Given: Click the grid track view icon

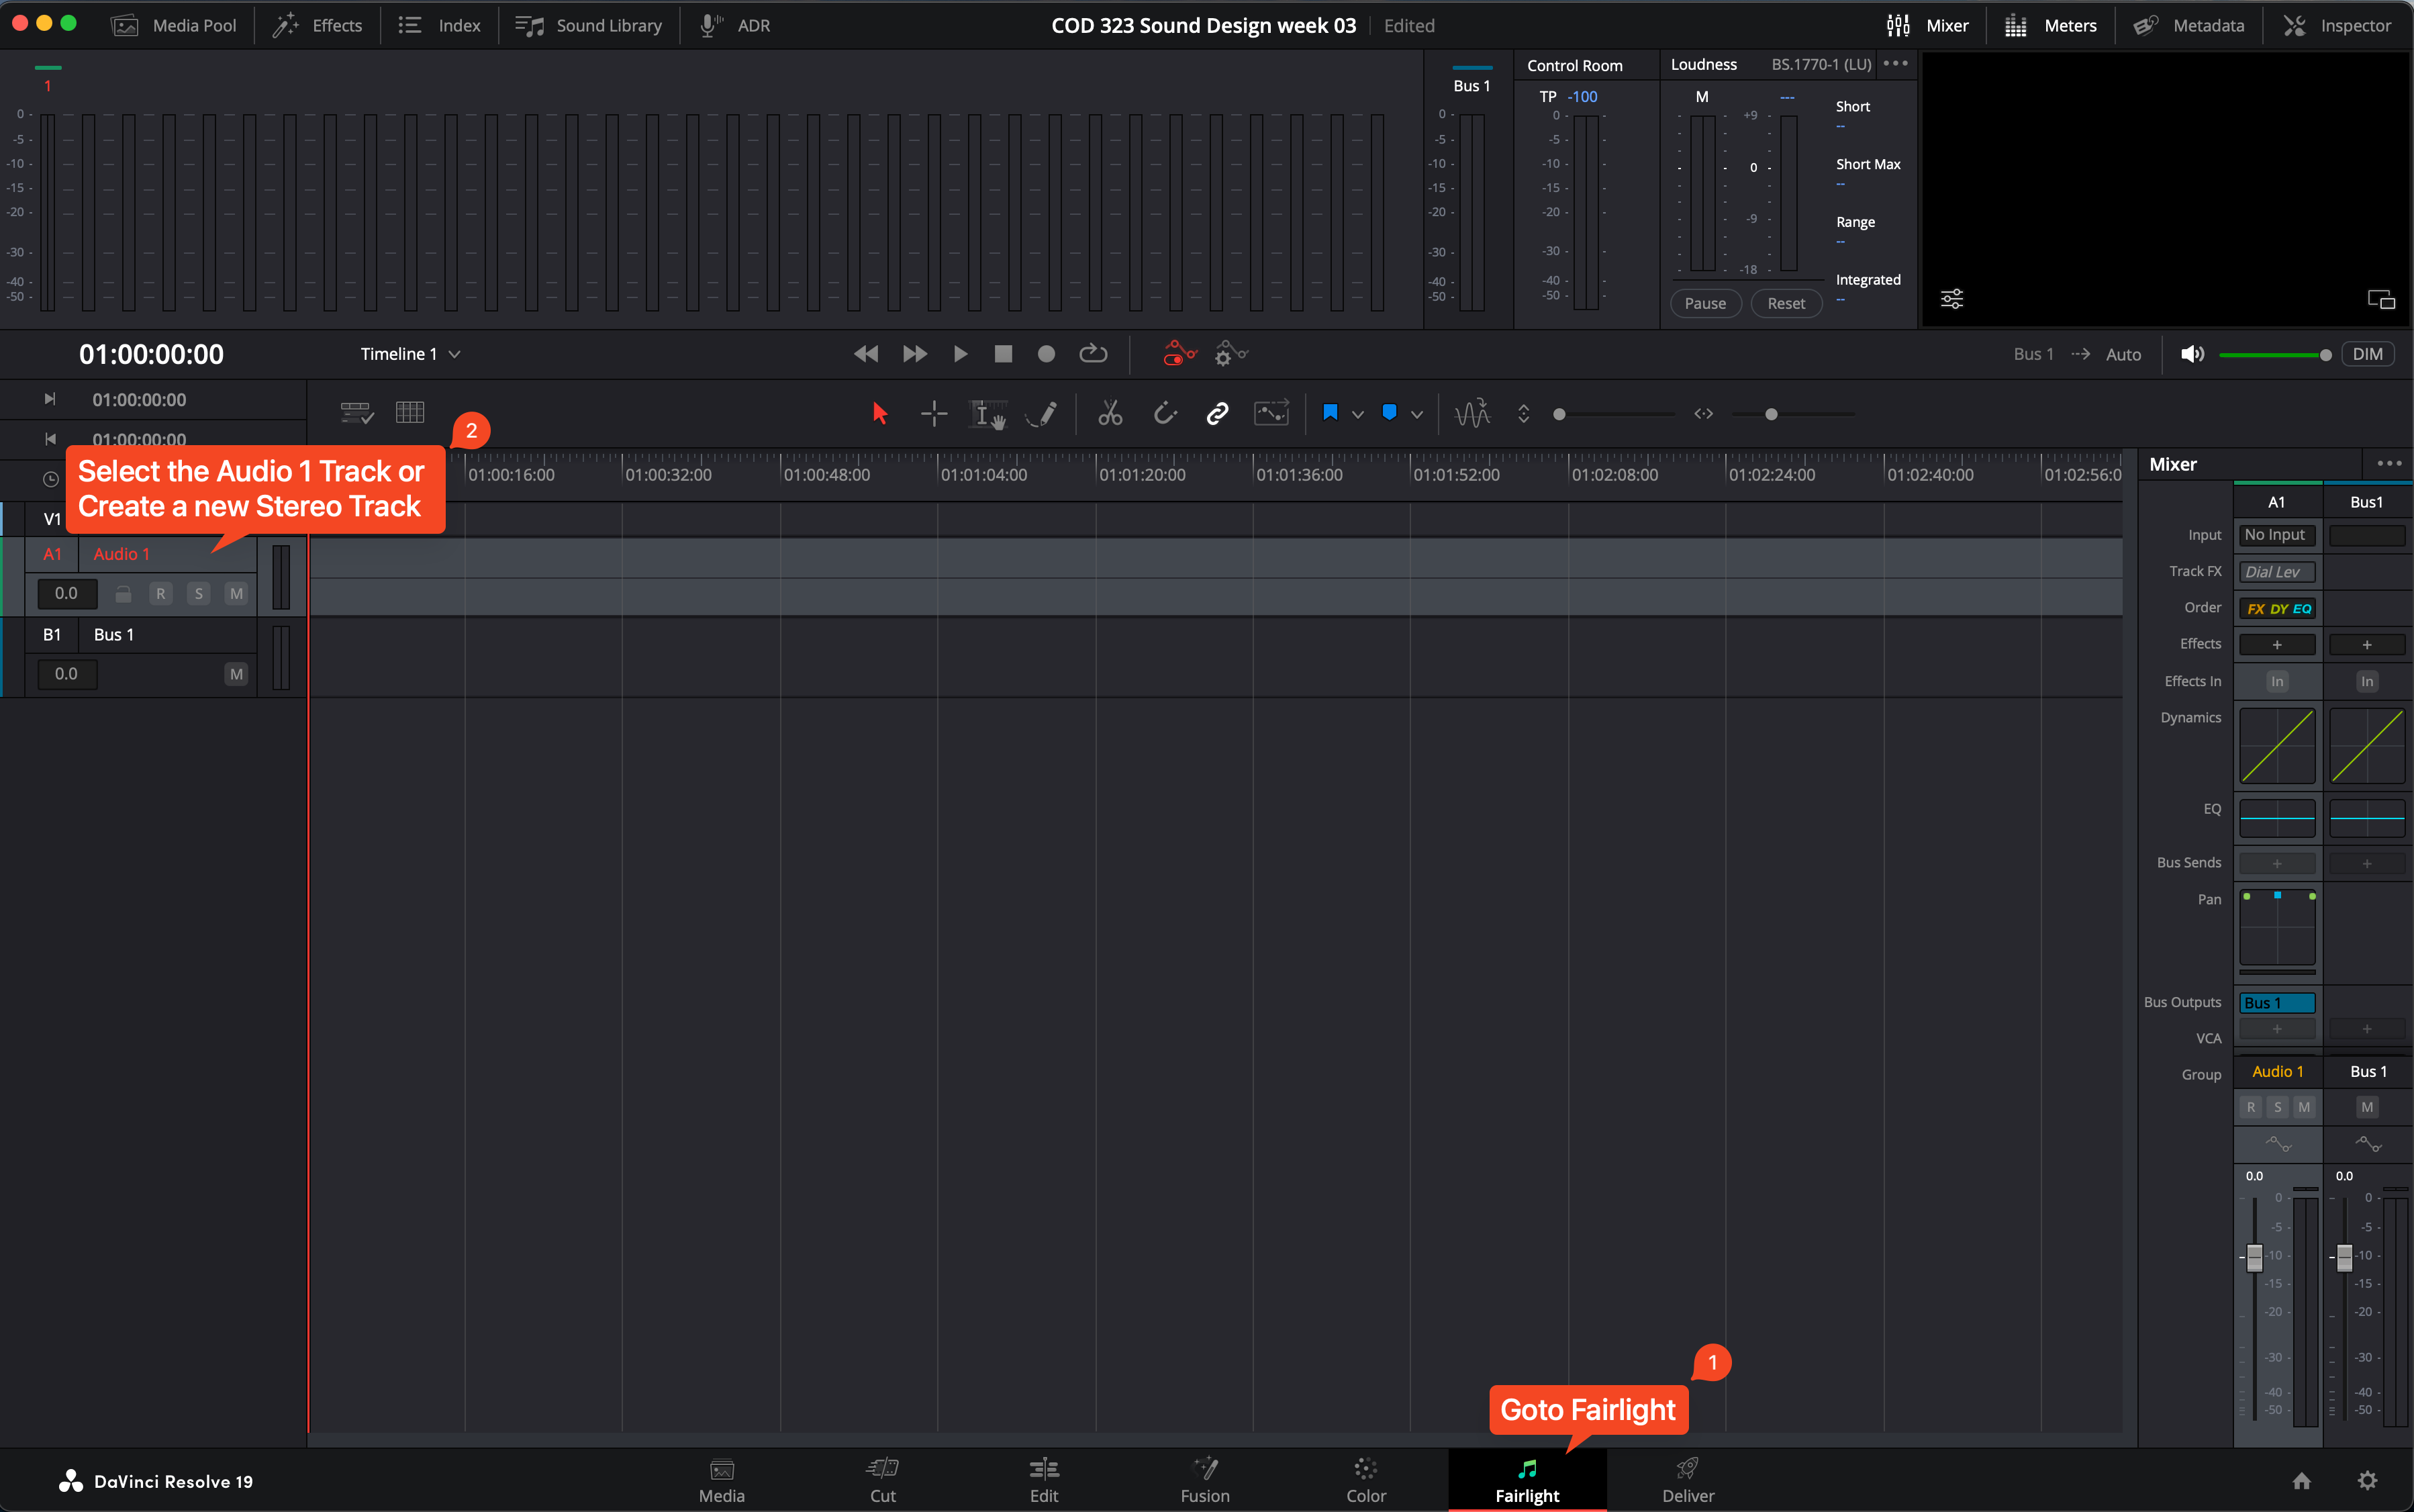Looking at the screenshot, I should (x=410, y=413).
